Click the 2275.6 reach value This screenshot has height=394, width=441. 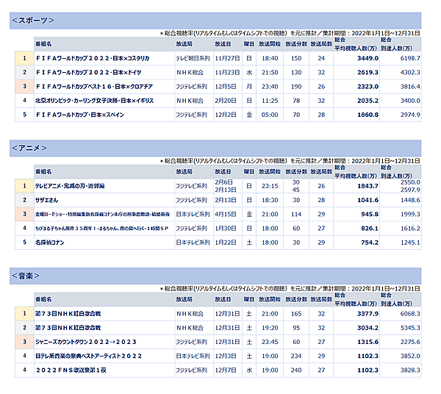tap(410, 342)
